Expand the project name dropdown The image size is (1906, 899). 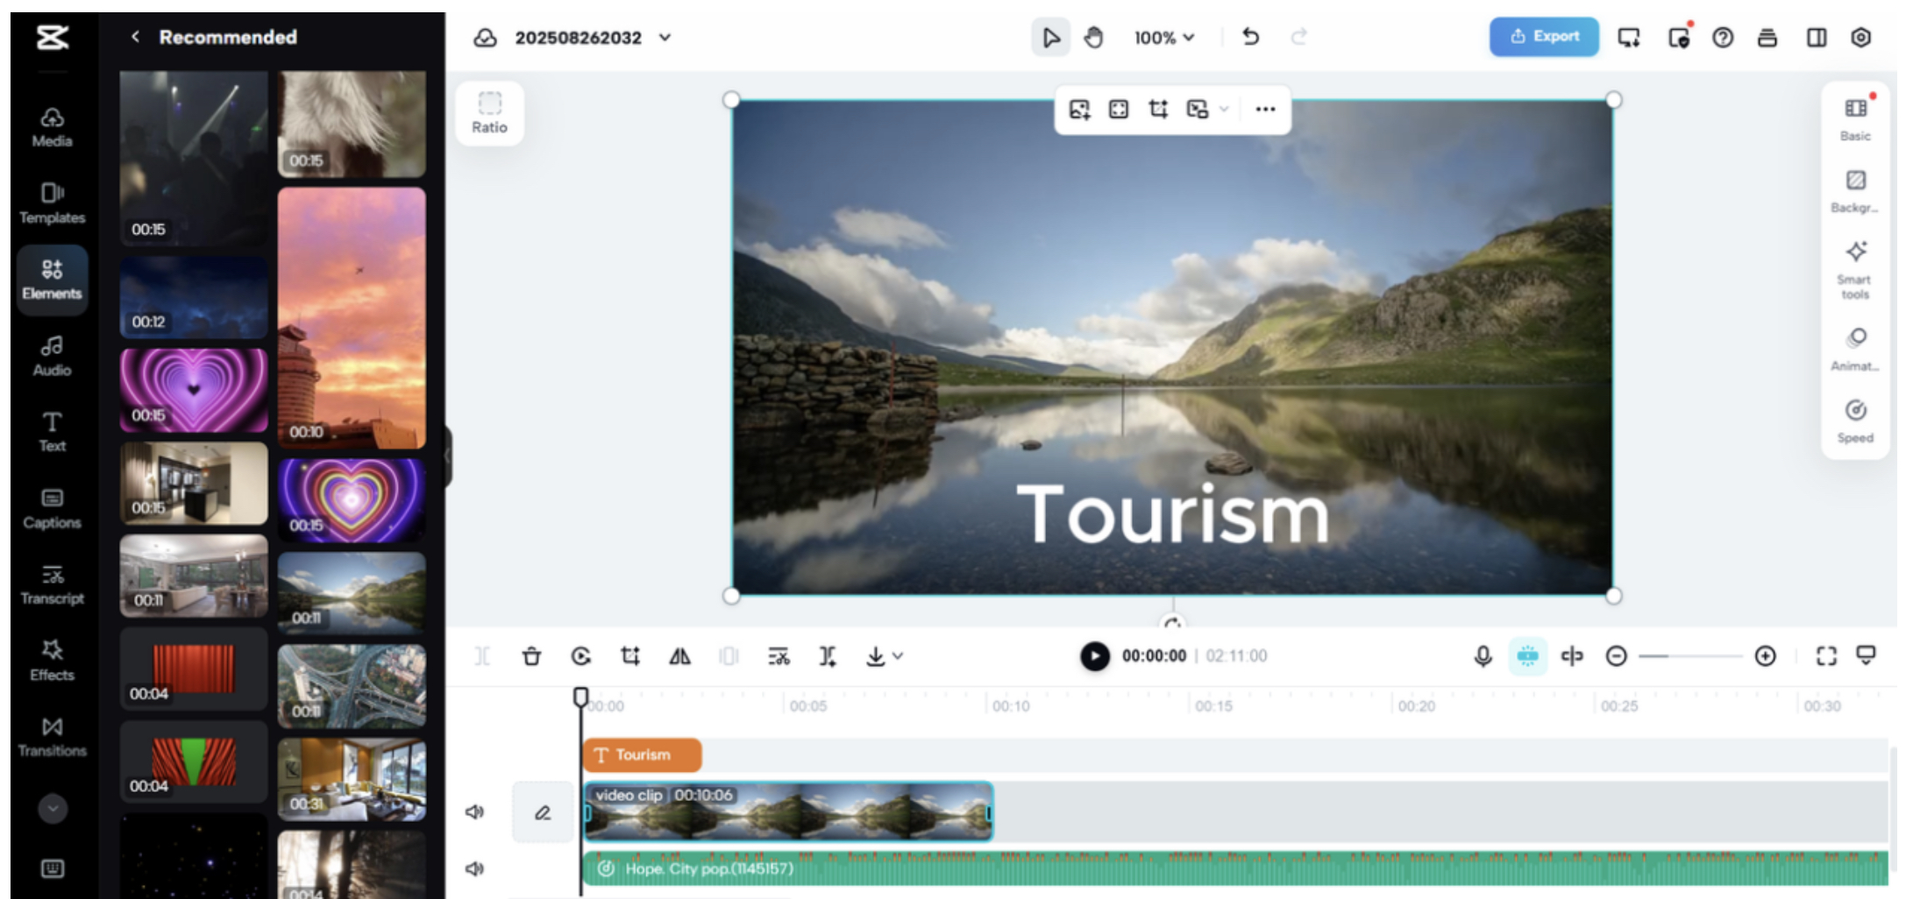pos(665,38)
